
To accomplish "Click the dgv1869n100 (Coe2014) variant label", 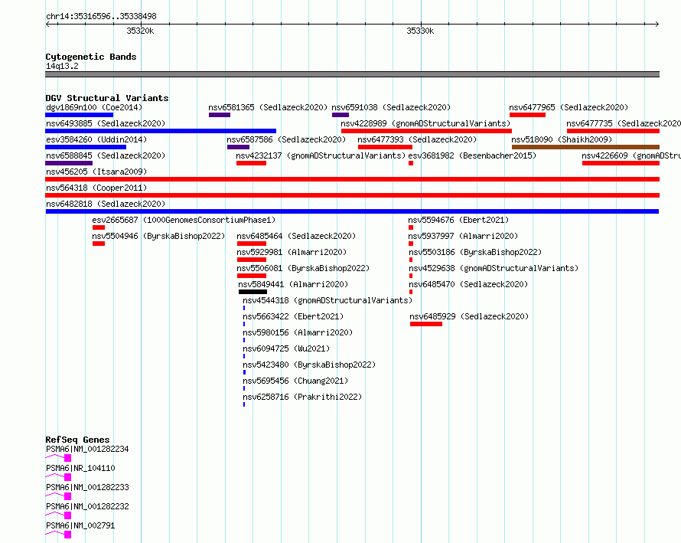I will [94, 107].
